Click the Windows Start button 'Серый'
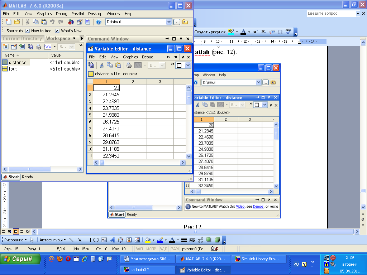This screenshot has height=275, width=367. coord(20,259)
